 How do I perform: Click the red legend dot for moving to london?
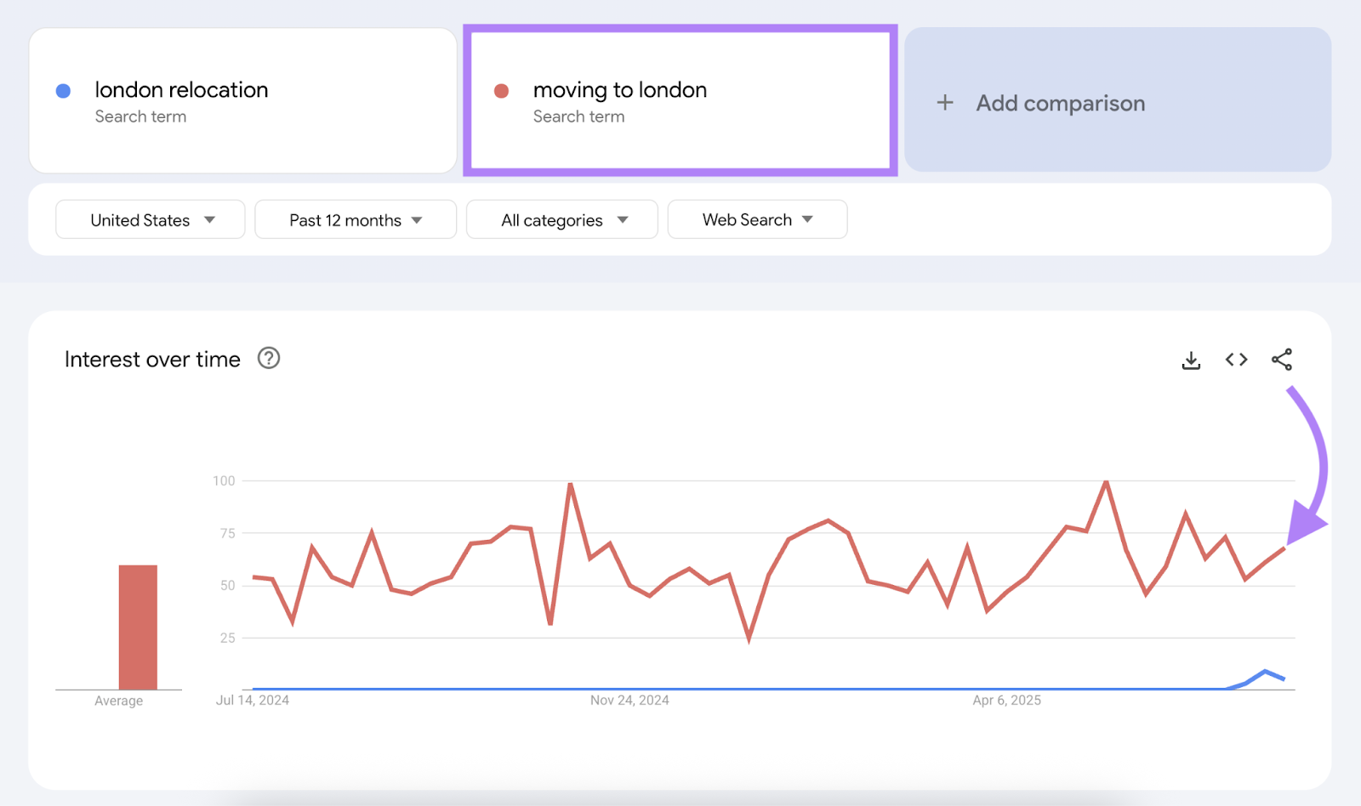point(502,90)
